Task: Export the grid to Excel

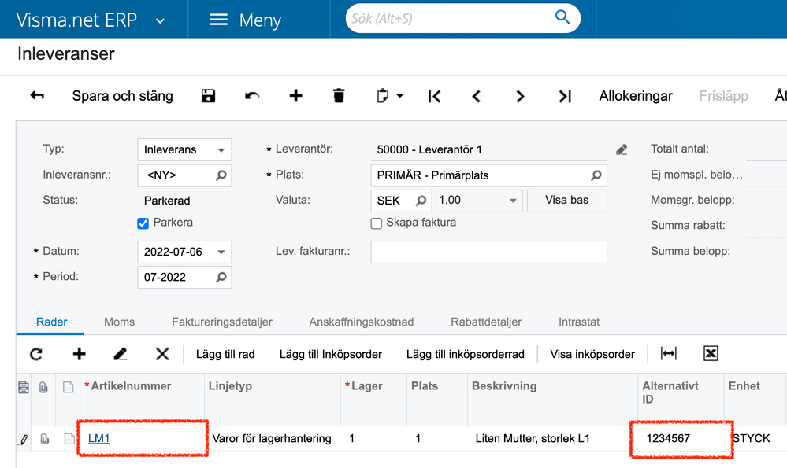Action: click(711, 353)
